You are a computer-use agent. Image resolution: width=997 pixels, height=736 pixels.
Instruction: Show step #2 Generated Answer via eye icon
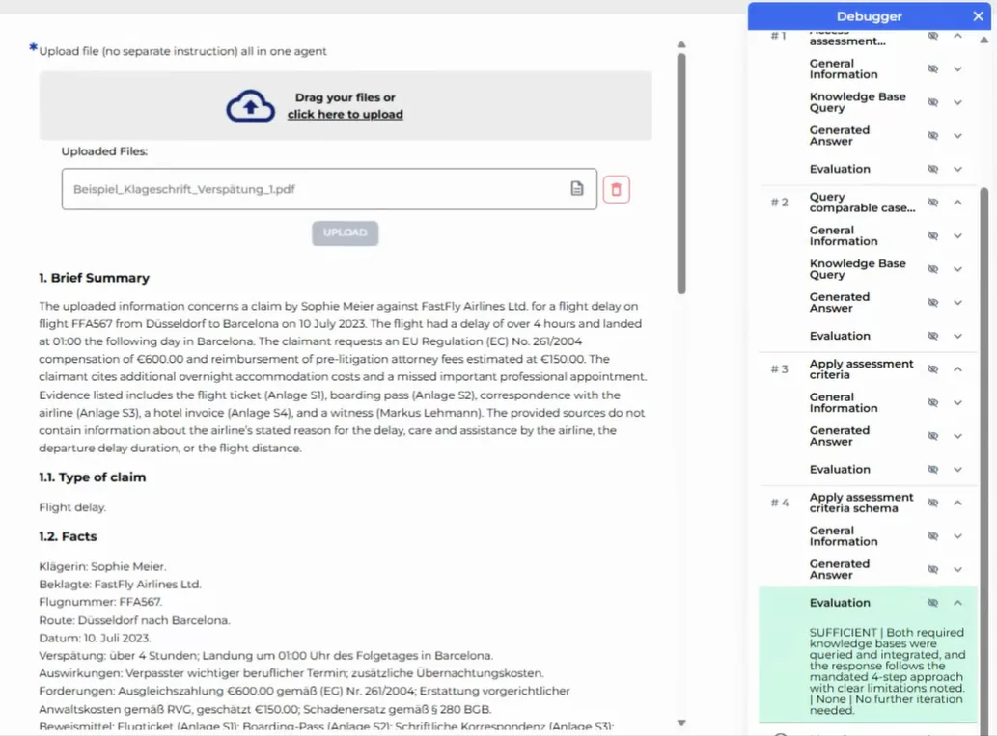tap(931, 303)
